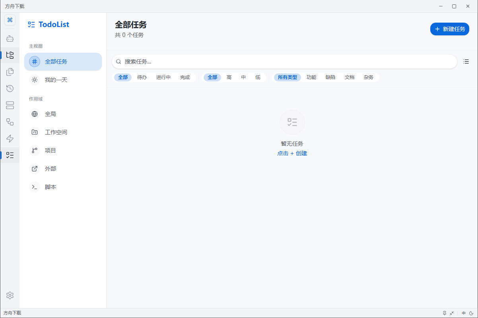Image resolution: width=478 pixels, height=318 pixels.
Task: Click the 点击 + 创建 link
Action: tap(292, 153)
